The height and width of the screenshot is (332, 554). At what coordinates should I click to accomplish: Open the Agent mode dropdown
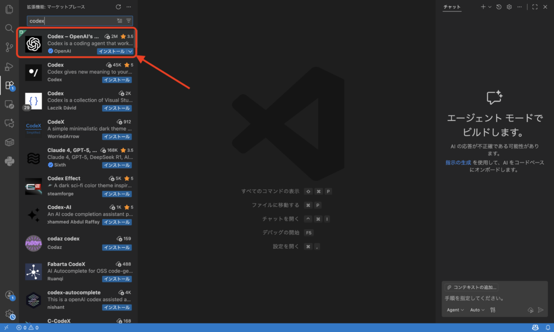click(455, 310)
